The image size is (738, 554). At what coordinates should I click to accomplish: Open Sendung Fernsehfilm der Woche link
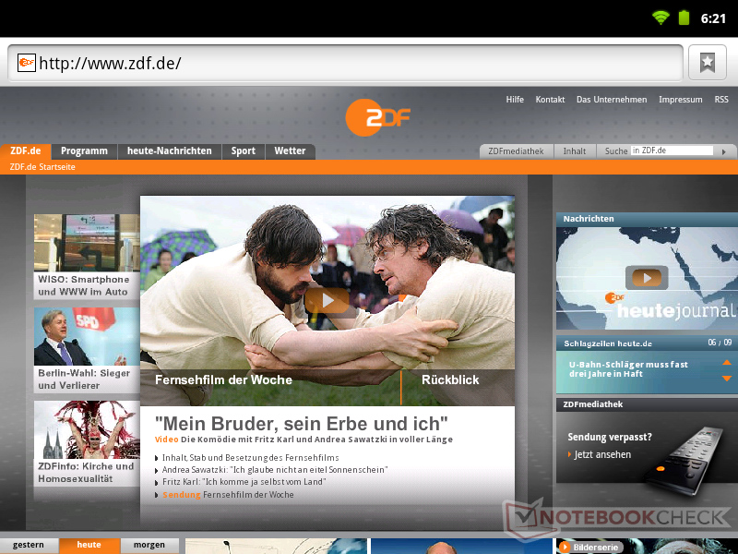pyautogui.click(x=228, y=495)
